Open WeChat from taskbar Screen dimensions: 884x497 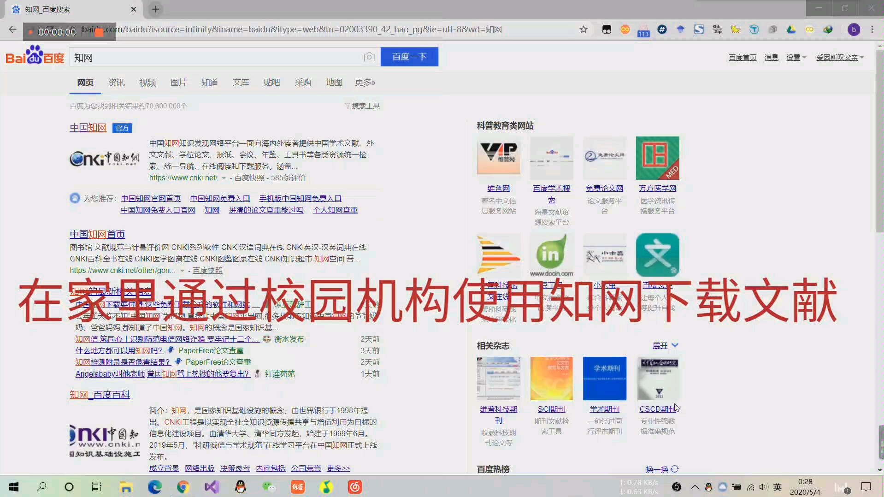269,487
